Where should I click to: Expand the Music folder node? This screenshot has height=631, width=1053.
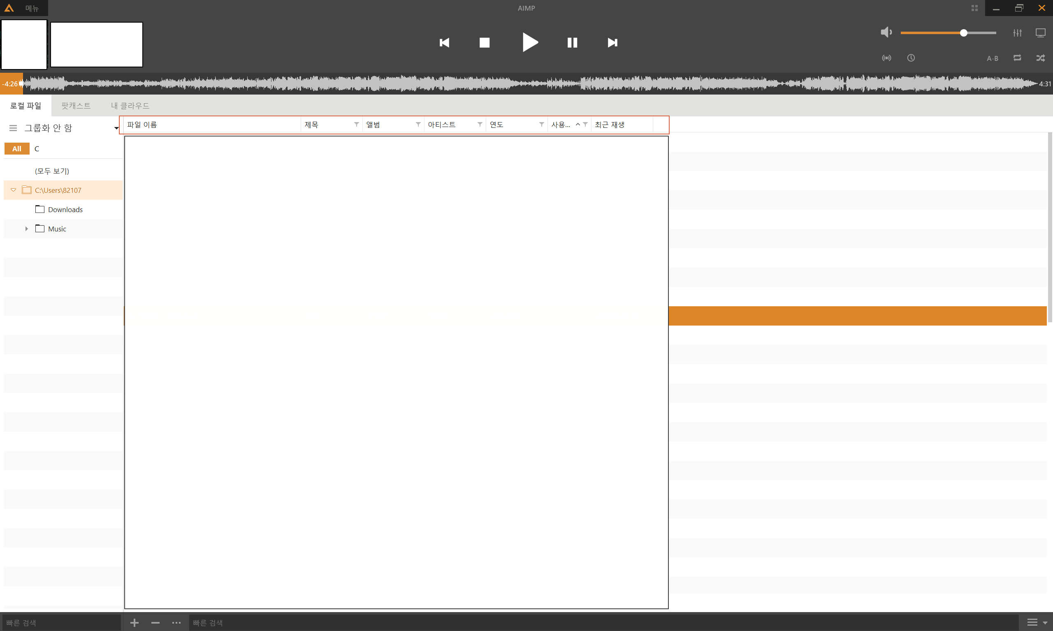pos(26,229)
